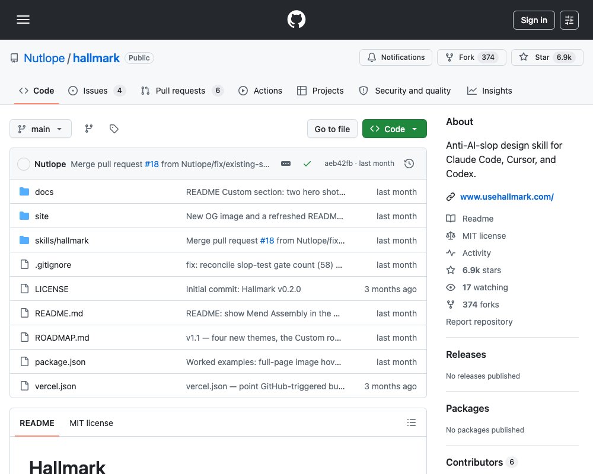Viewport: 593px width, 474px height.
Task: Click the Sign in button
Action: coord(534,20)
